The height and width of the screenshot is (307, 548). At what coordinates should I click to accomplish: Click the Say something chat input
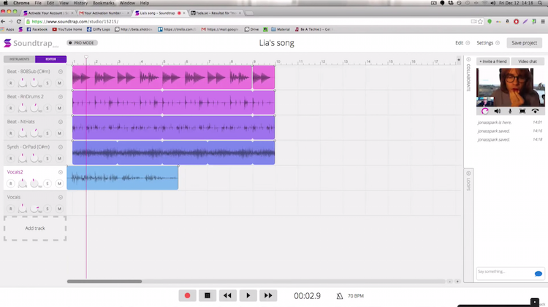505,273
